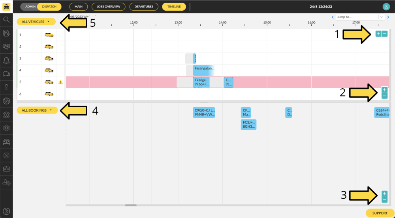Click the notifications bell icon
The height and width of the screenshot is (218, 395).
tap(6, 60)
